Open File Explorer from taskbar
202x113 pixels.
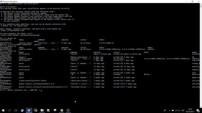[42, 110]
